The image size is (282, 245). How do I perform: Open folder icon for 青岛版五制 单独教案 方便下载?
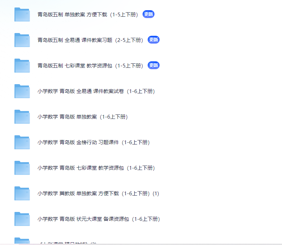point(22,15)
